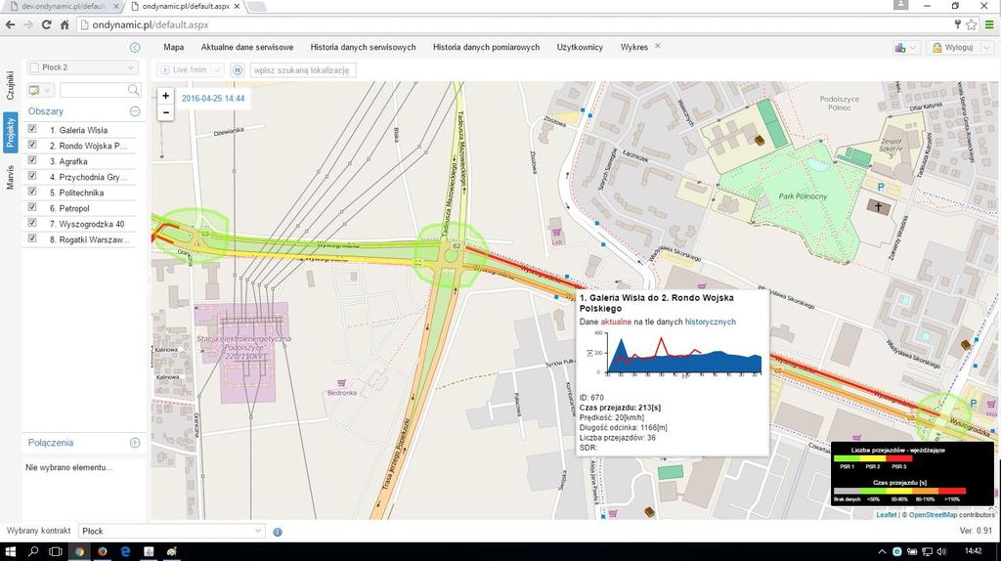Click the PSR 3 red legend swatch

[899, 459]
